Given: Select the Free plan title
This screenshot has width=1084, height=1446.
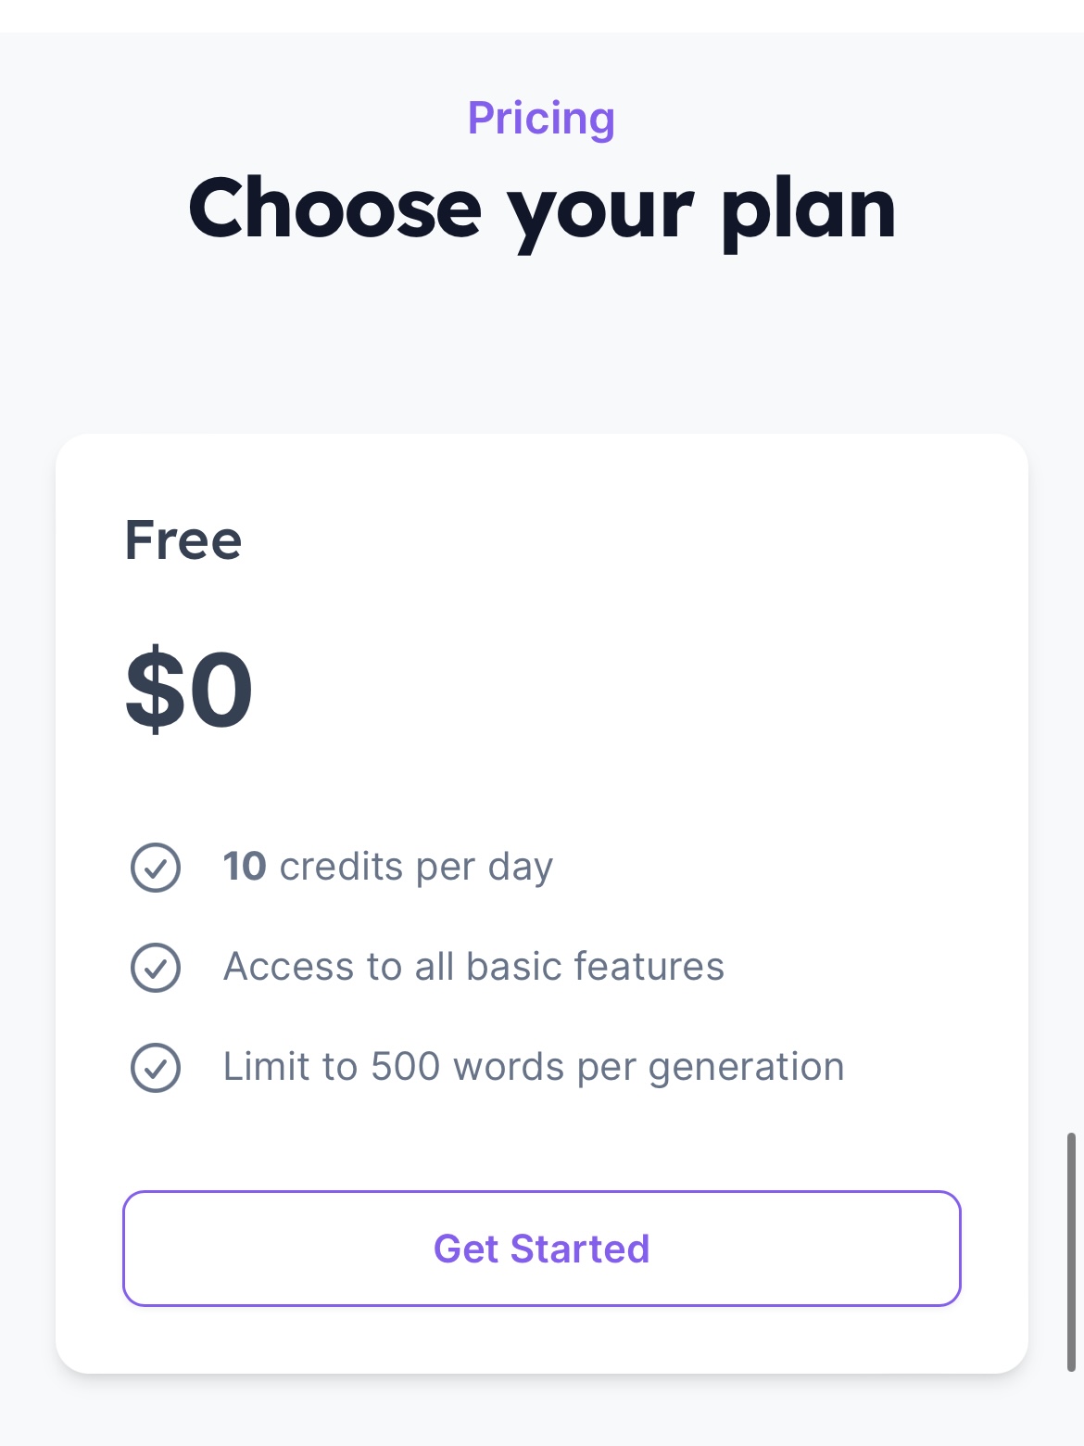Looking at the screenshot, I should click(183, 540).
